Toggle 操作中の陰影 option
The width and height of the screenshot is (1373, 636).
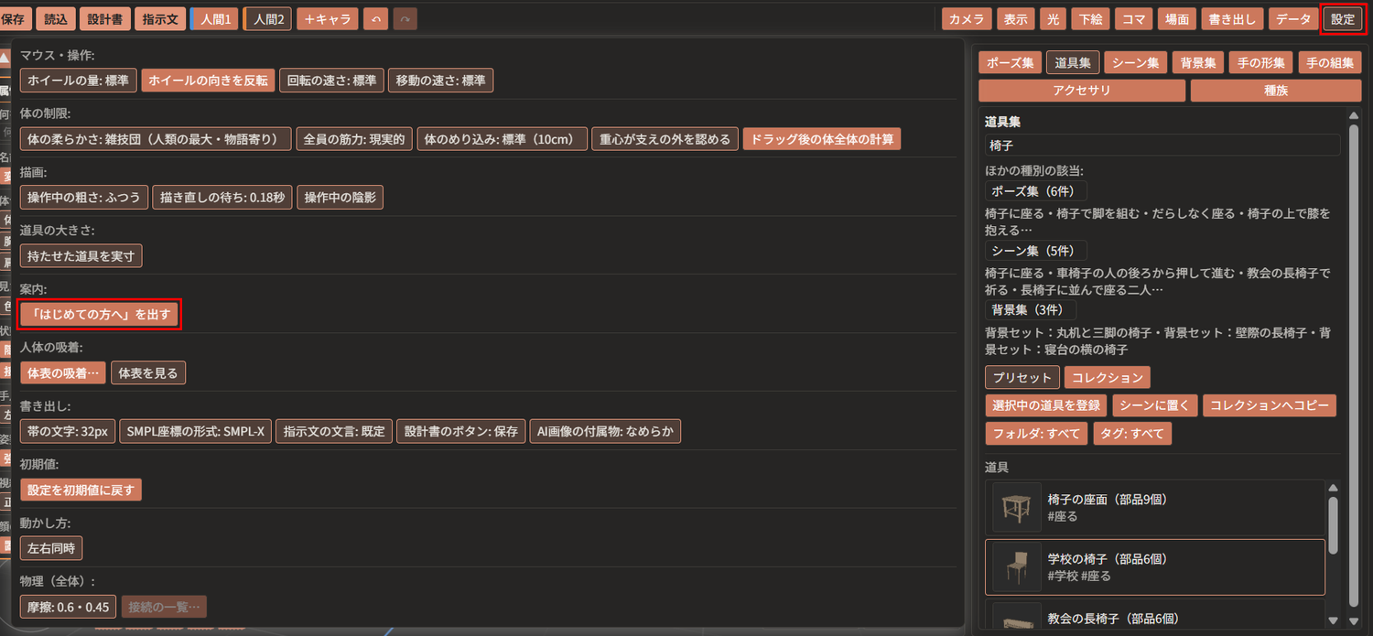pos(340,197)
